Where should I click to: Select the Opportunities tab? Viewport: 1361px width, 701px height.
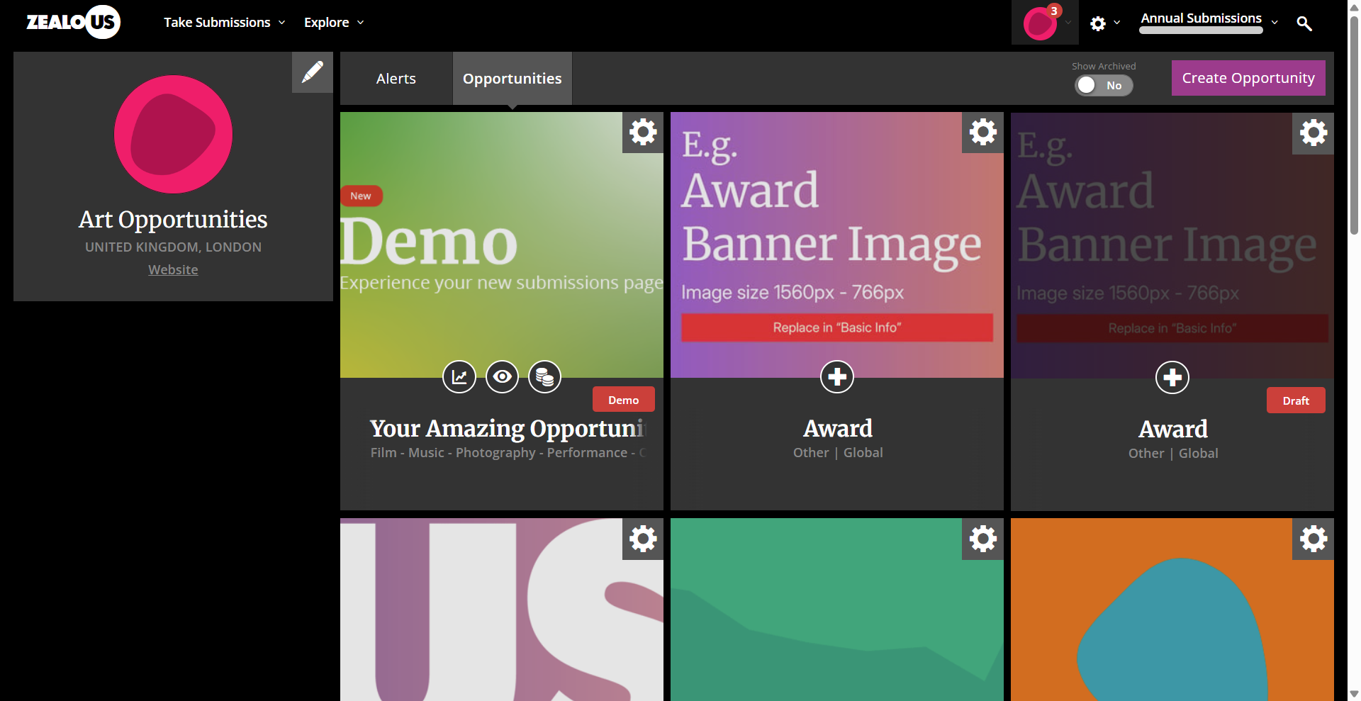pyautogui.click(x=512, y=79)
